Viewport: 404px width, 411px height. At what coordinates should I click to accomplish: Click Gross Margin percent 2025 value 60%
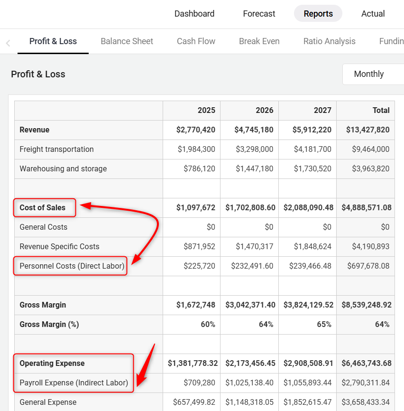[x=208, y=324]
